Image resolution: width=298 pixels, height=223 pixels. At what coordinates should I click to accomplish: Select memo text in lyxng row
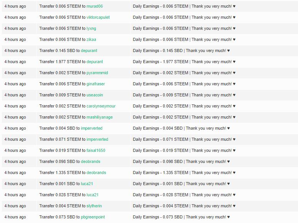[184, 28]
